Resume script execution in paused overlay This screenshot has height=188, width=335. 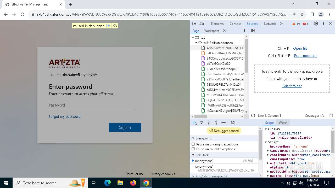point(108,26)
